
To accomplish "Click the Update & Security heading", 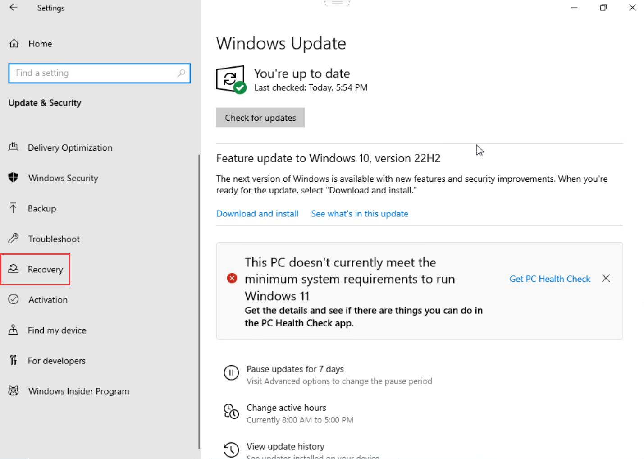I will click(45, 103).
